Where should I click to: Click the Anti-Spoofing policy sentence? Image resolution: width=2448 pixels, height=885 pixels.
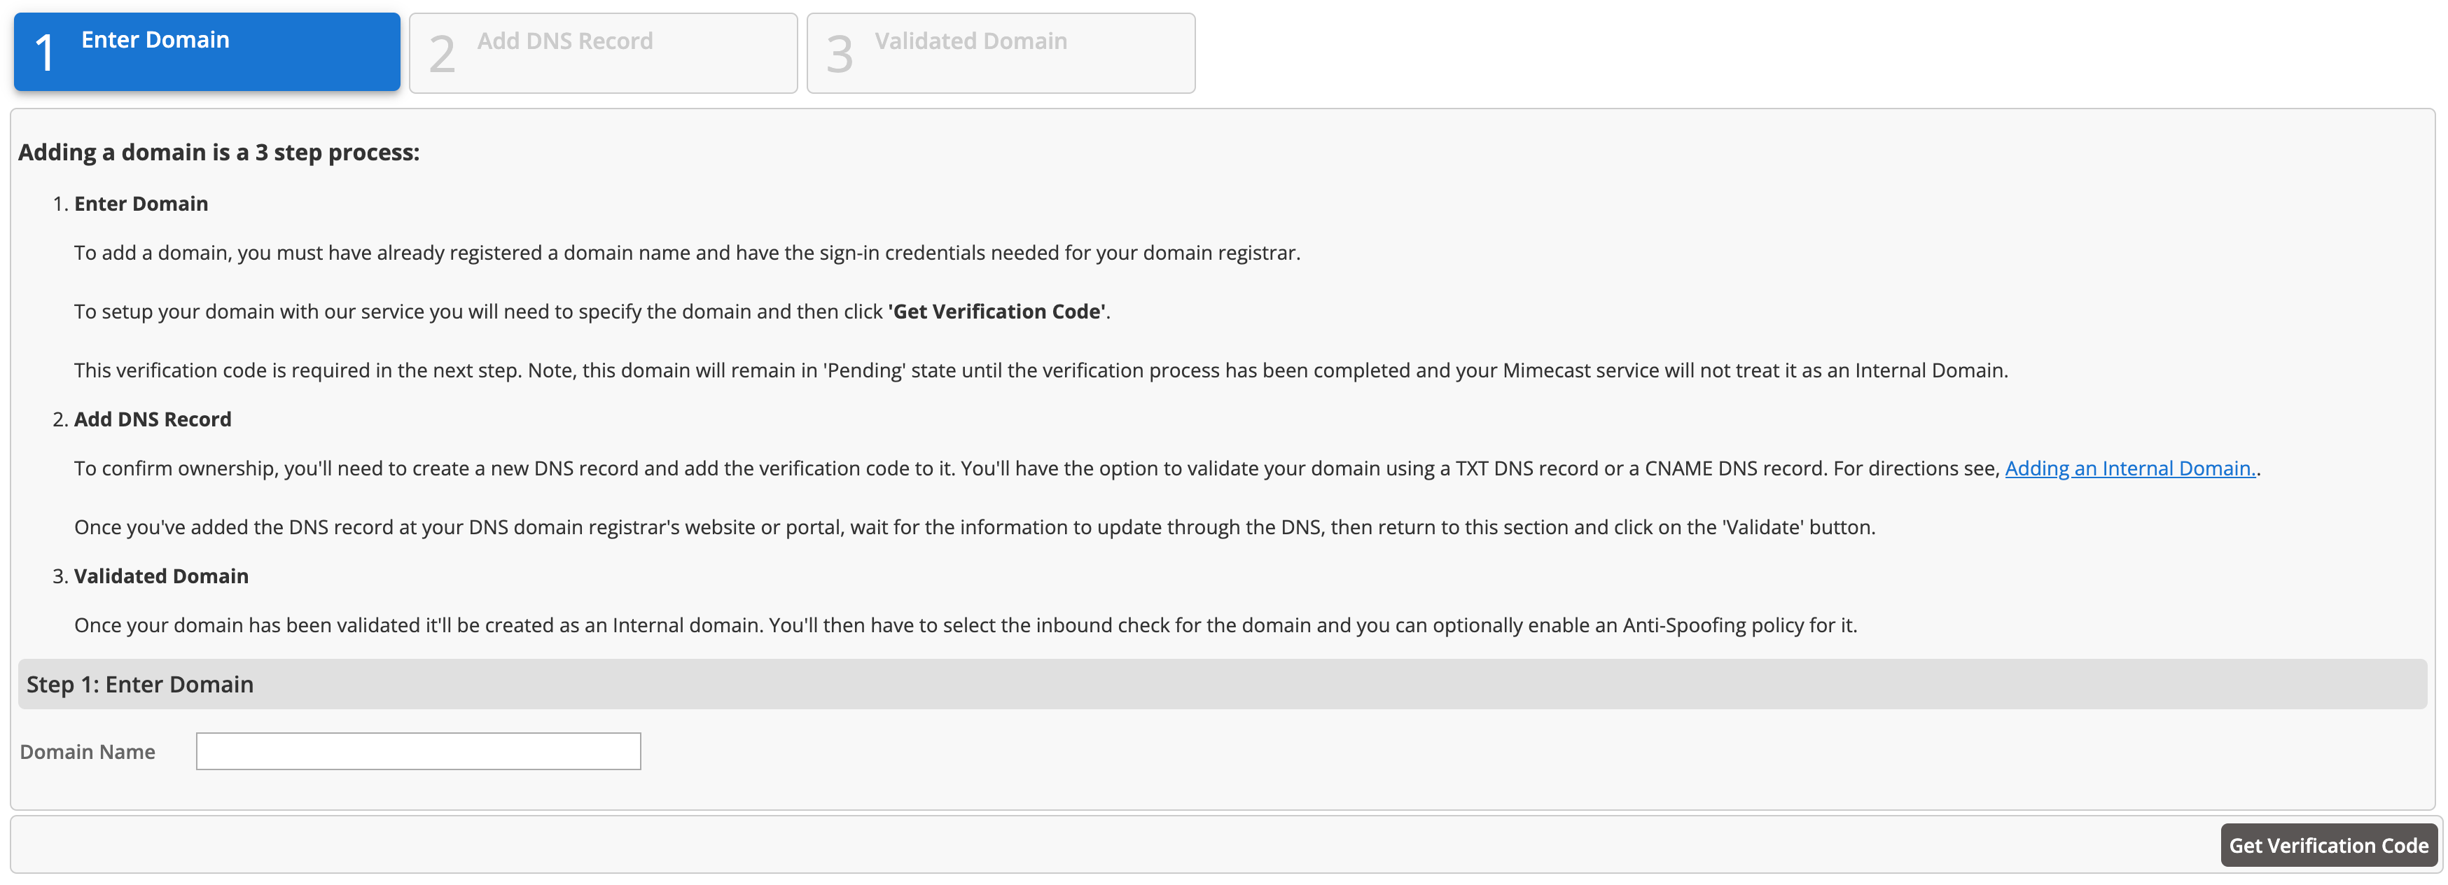(965, 625)
